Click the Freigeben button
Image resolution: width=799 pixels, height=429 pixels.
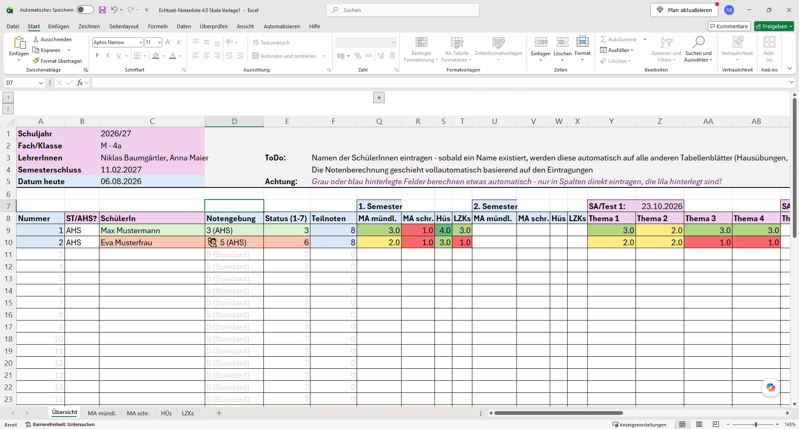[x=774, y=26]
